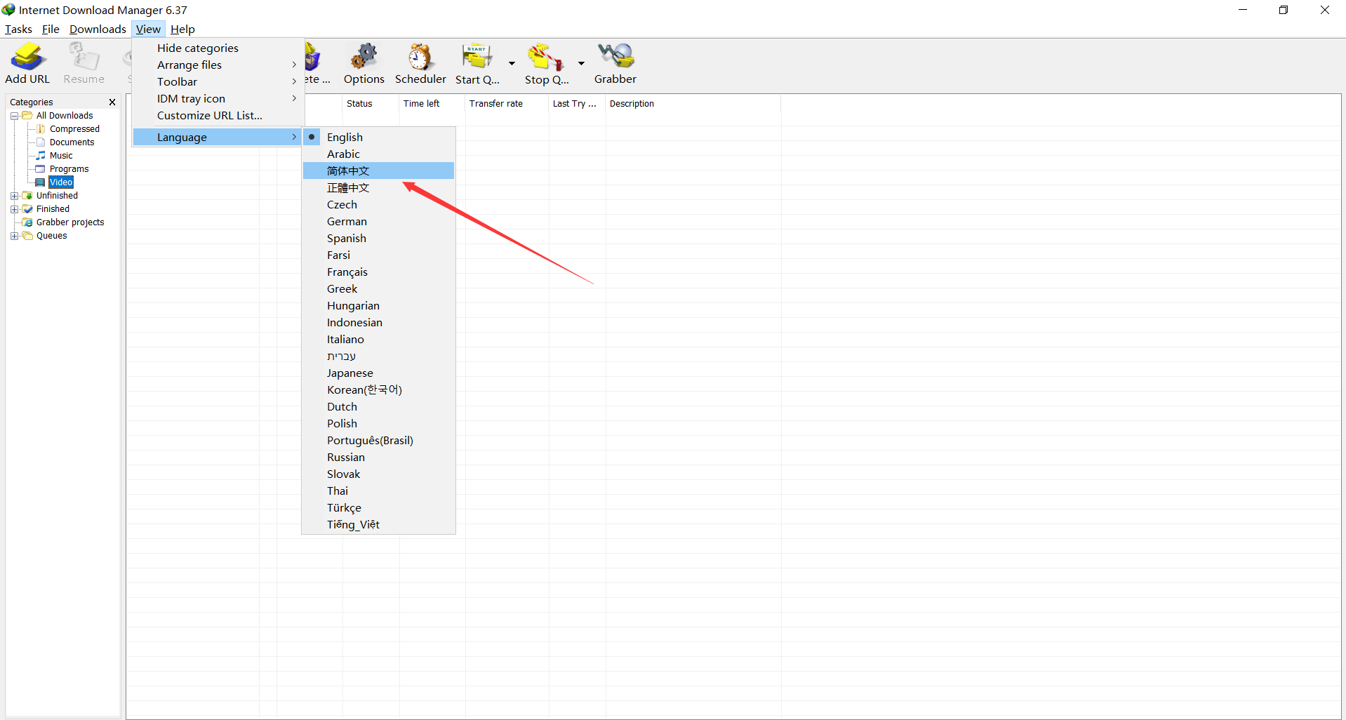1346x720 pixels.
Task: Open the IDM tray icon submenu
Action: [x=218, y=99]
